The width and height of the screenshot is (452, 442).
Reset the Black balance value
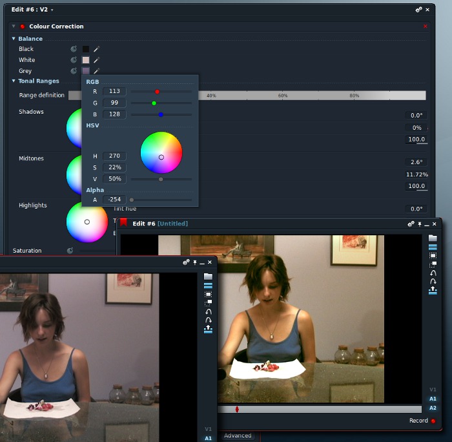tap(74, 49)
